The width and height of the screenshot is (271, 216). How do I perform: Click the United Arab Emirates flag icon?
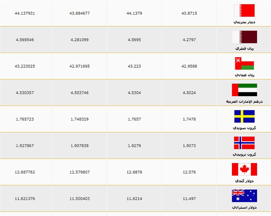tap(244, 90)
